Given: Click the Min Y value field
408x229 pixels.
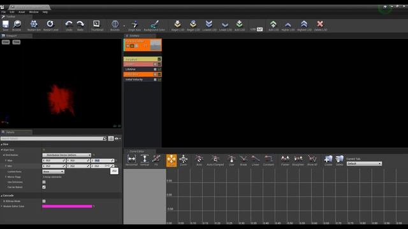Looking at the screenshot, I should point(78,166).
